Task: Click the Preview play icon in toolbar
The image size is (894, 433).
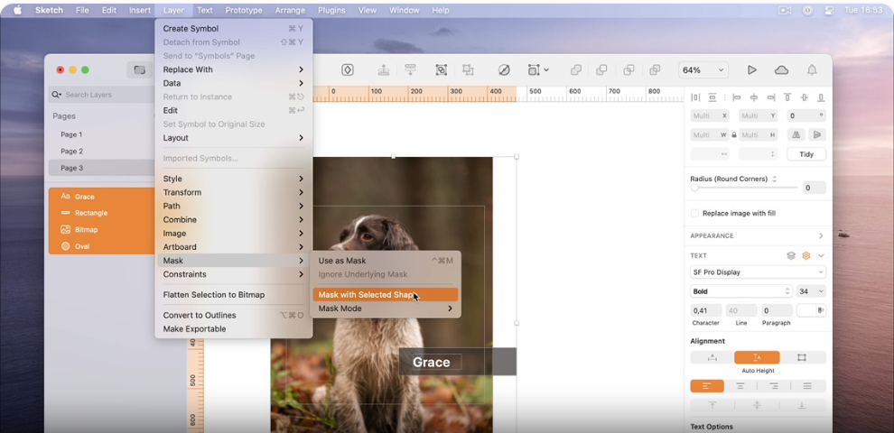Action: pyautogui.click(x=751, y=70)
